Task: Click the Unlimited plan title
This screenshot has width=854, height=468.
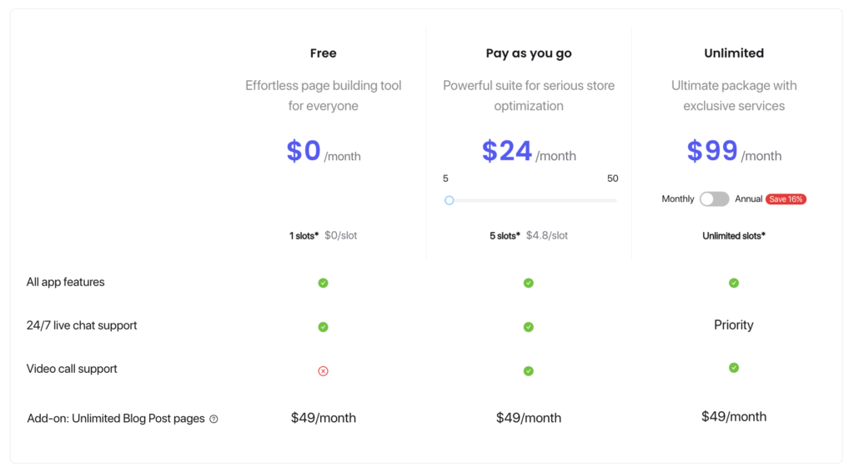Action: (734, 53)
